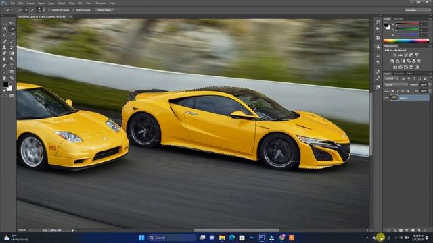This screenshot has height=243, width=433.
Task: Toggle lock all for the layer
Action: pyautogui.click(x=407, y=91)
